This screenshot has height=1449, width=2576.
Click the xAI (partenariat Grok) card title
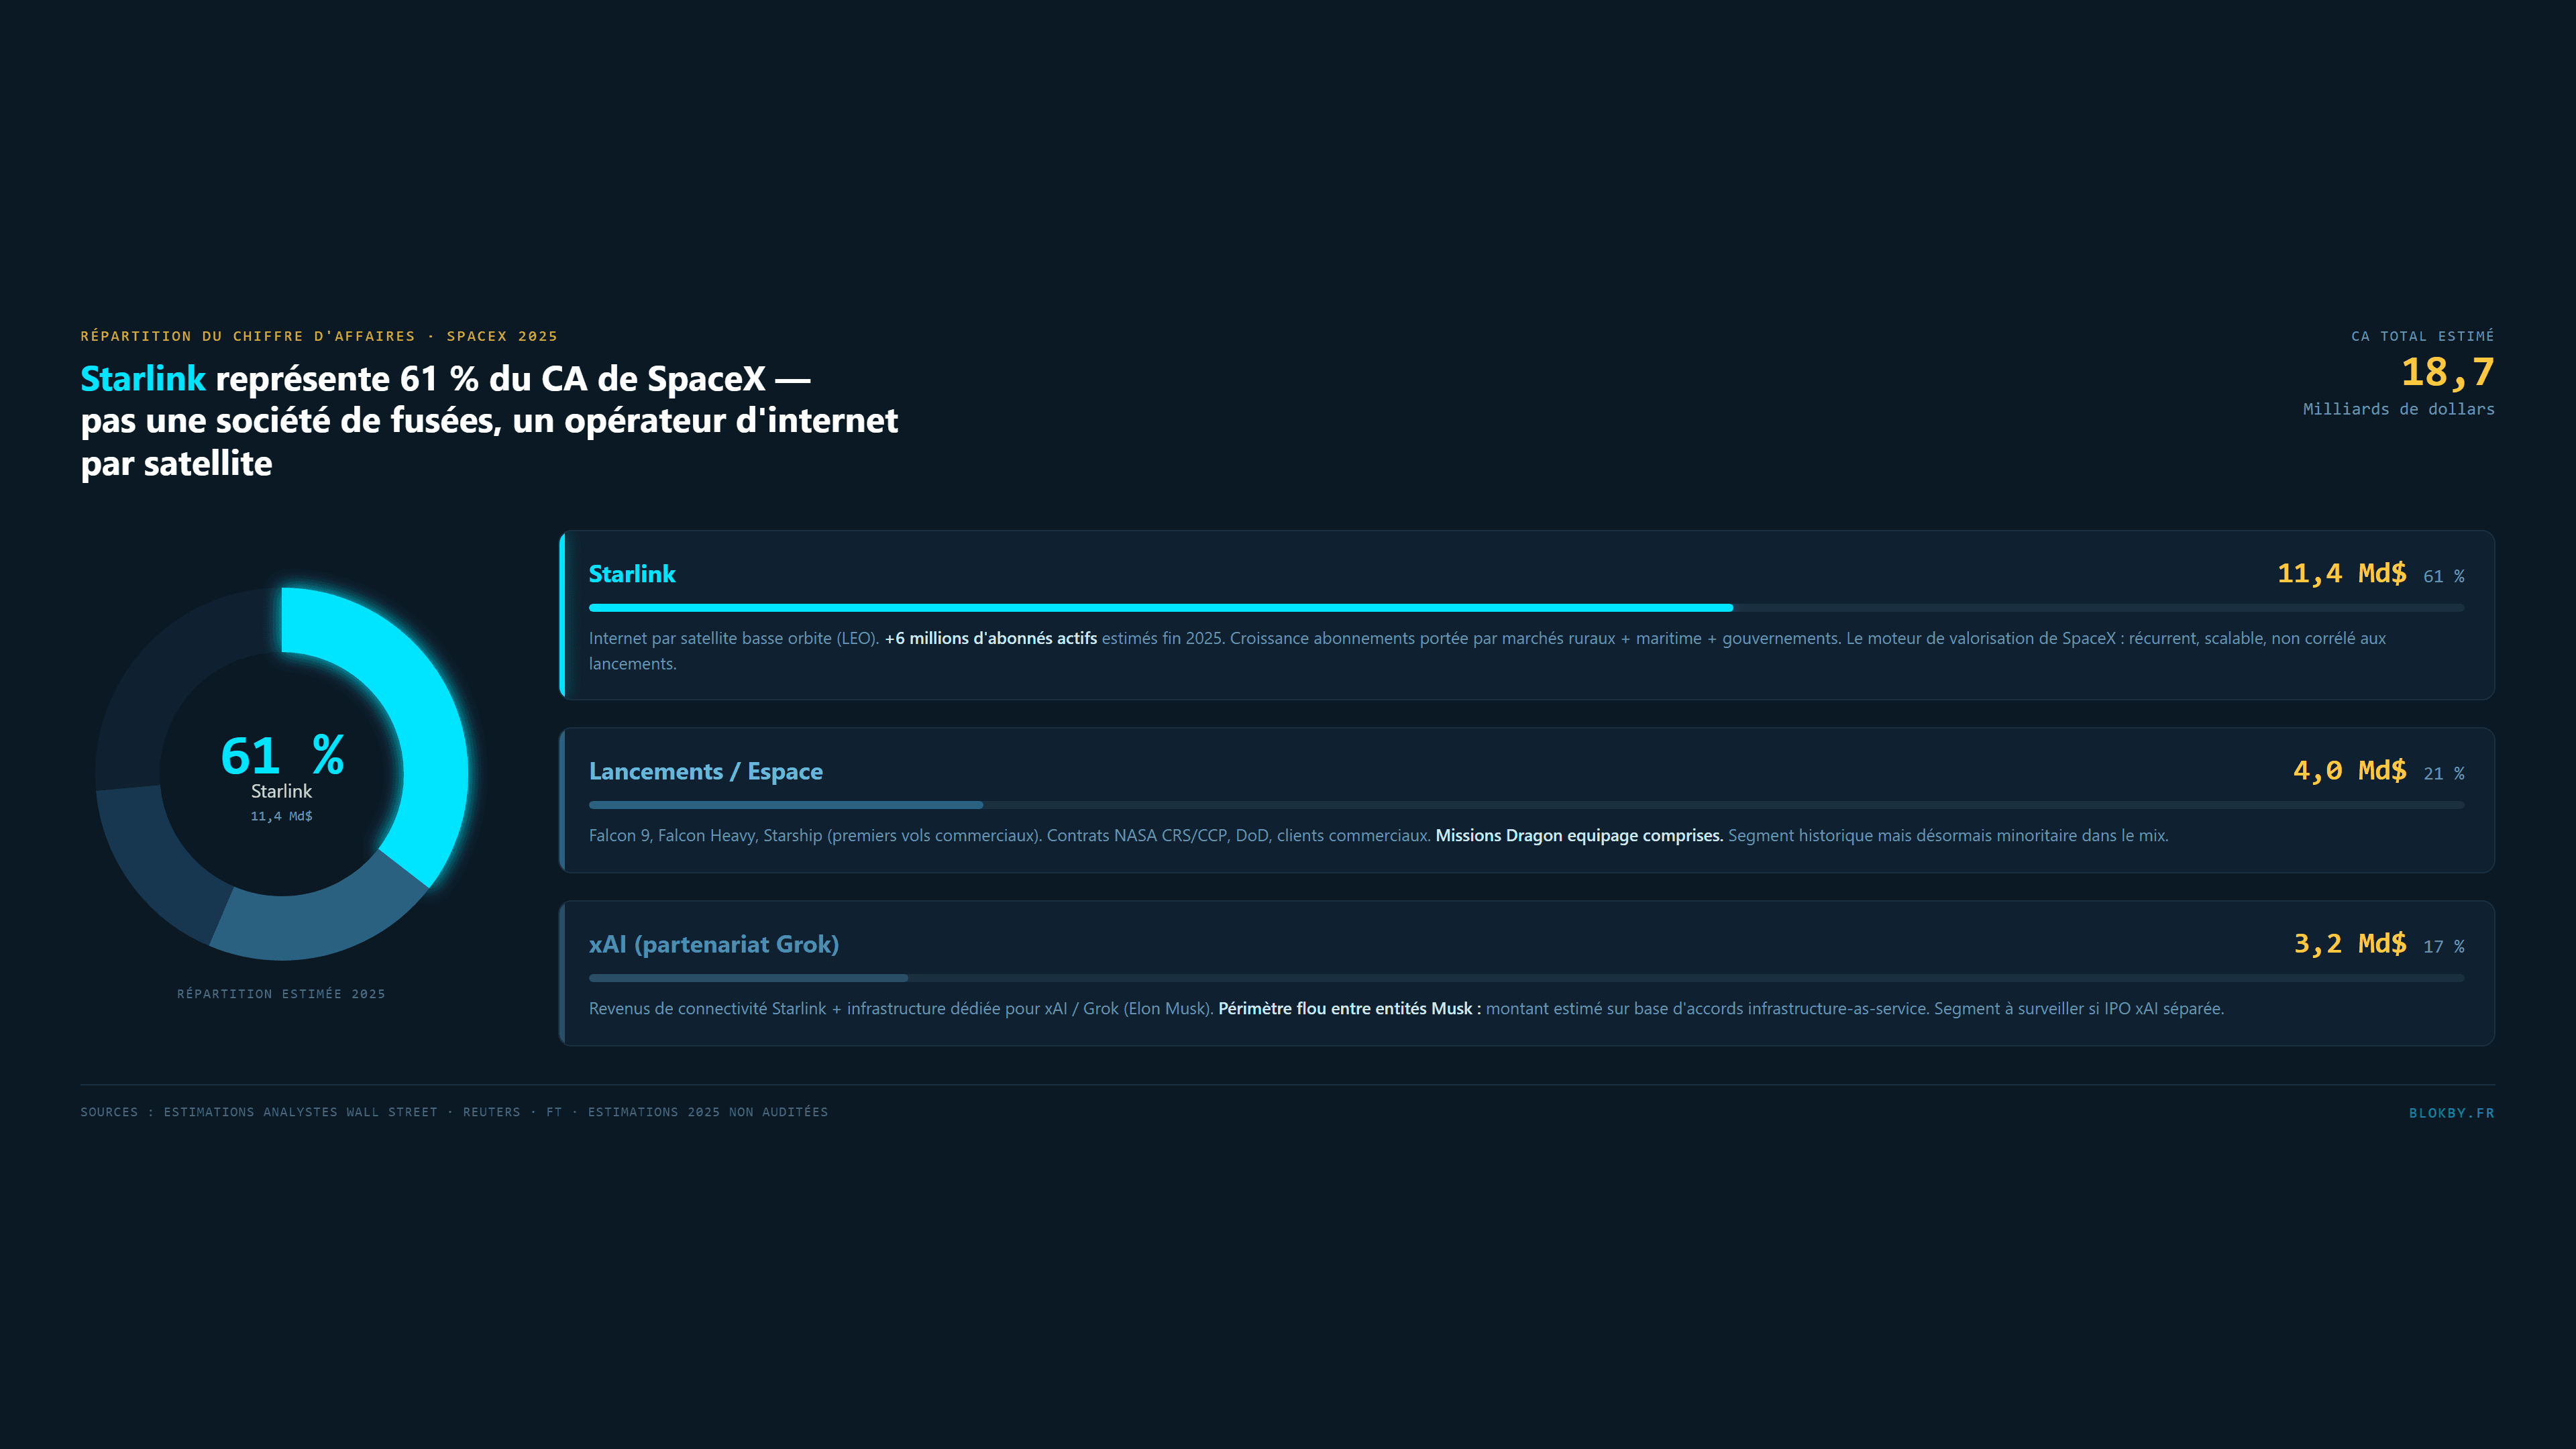click(x=714, y=944)
